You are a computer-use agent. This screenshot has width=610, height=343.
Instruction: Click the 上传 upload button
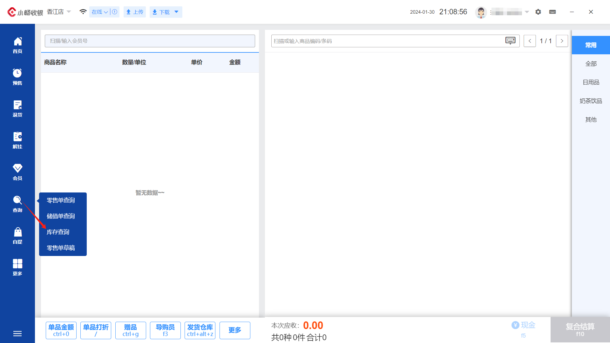(135, 12)
